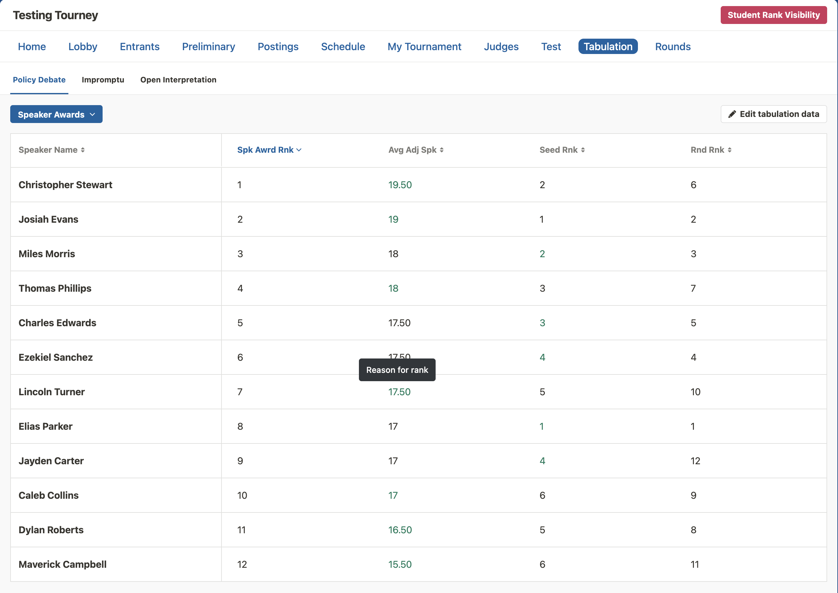838x593 pixels.
Task: Click sort arrows next to Speaker Name
Action: (83, 150)
